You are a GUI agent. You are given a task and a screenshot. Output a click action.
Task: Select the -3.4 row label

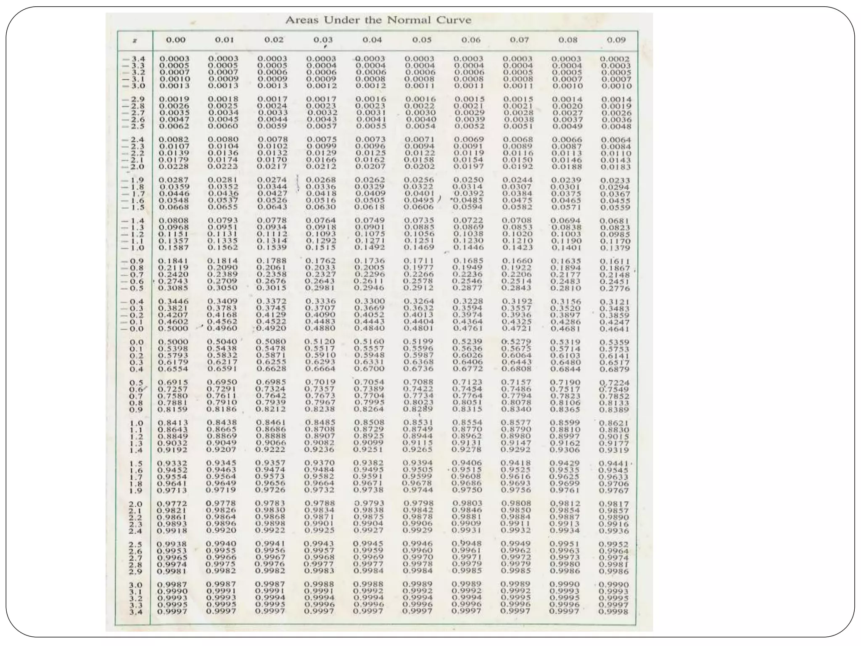[x=134, y=59]
